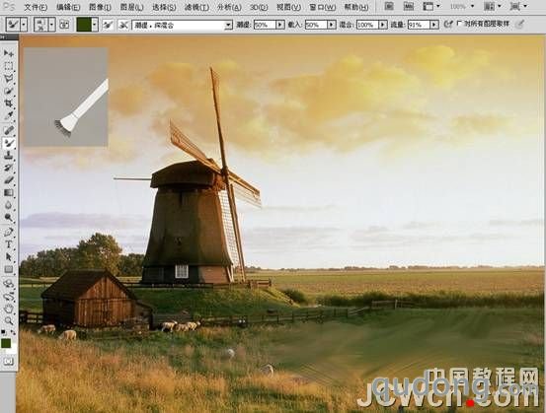The width and height of the screenshot is (546, 413).
Task: Click the Flow (流量) percentage field
Action: coord(419,25)
